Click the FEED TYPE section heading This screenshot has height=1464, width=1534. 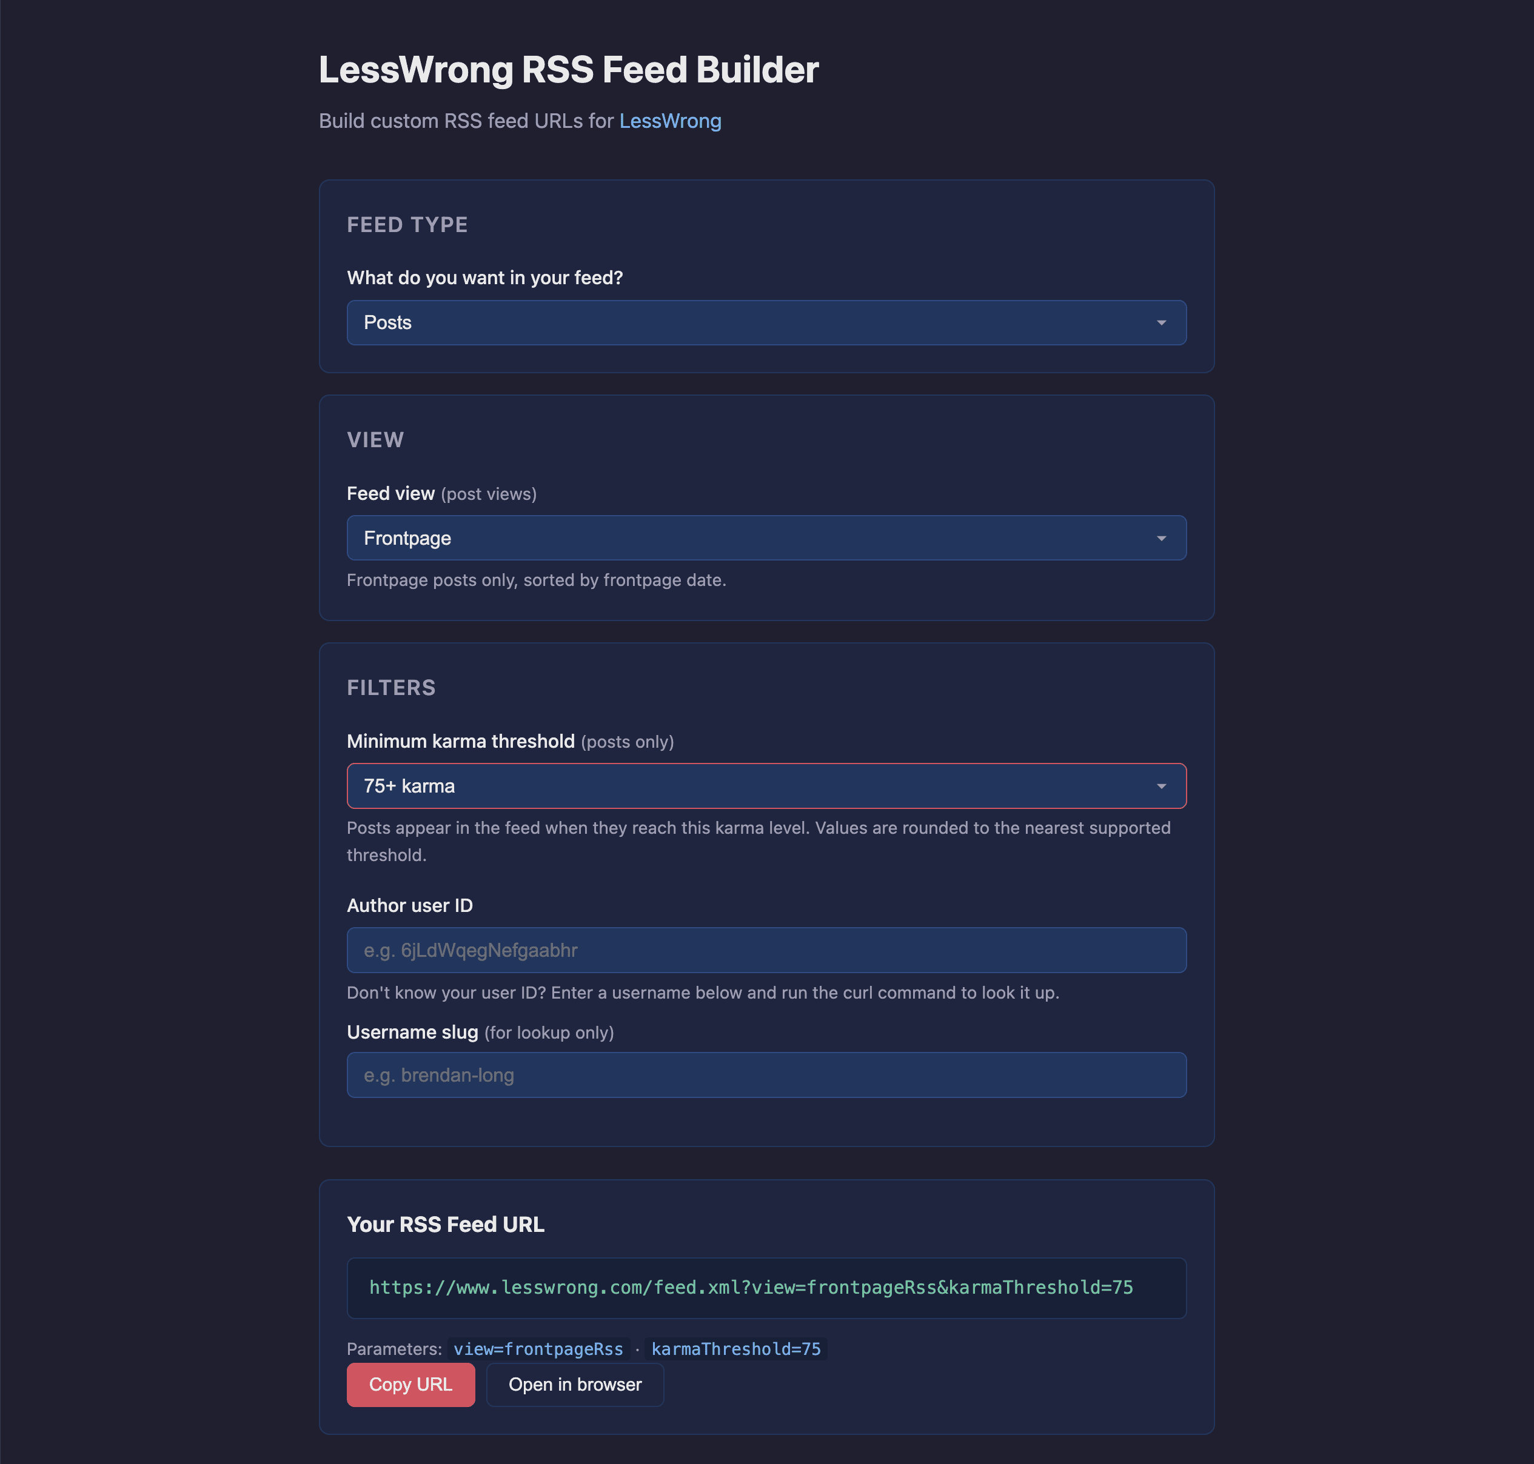click(x=407, y=224)
